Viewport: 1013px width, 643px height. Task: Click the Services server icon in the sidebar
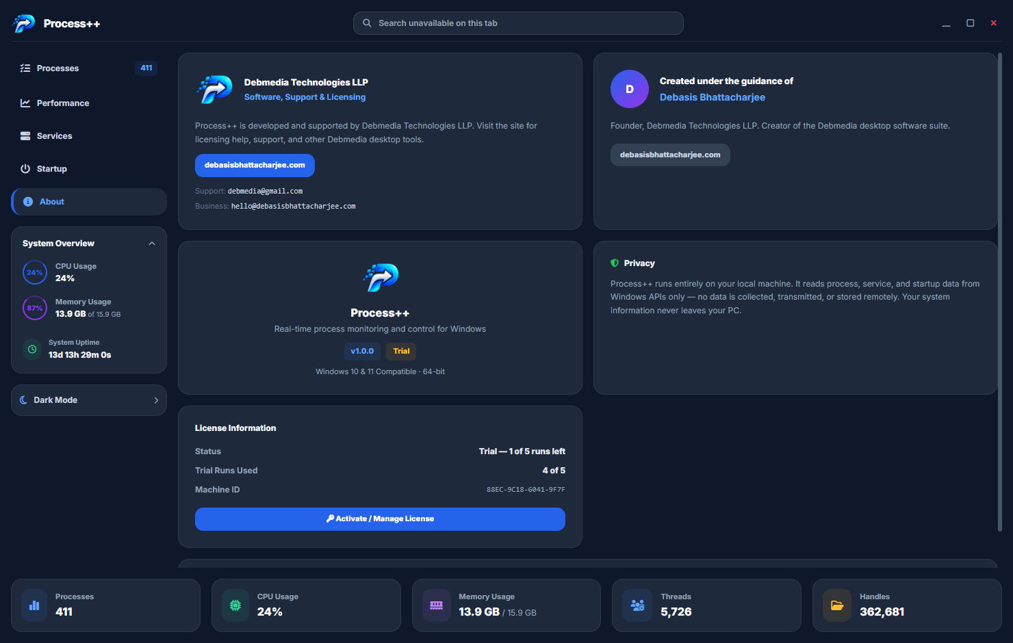[25, 136]
